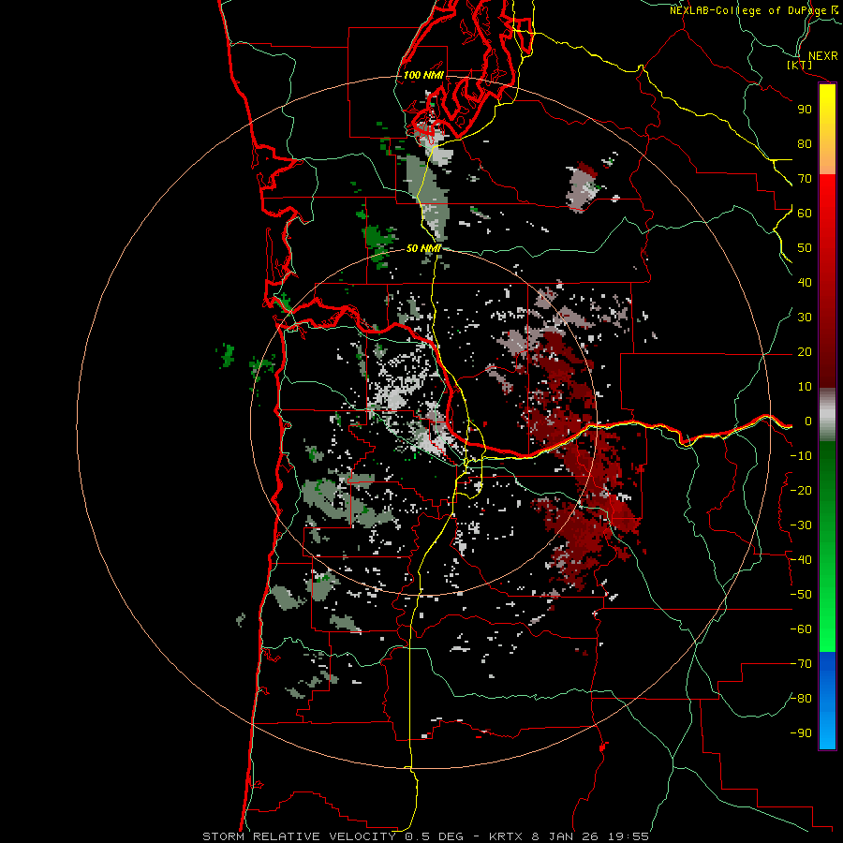Click the 50 value on the velocity scale
843x843 pixels.
pos(805,248)
